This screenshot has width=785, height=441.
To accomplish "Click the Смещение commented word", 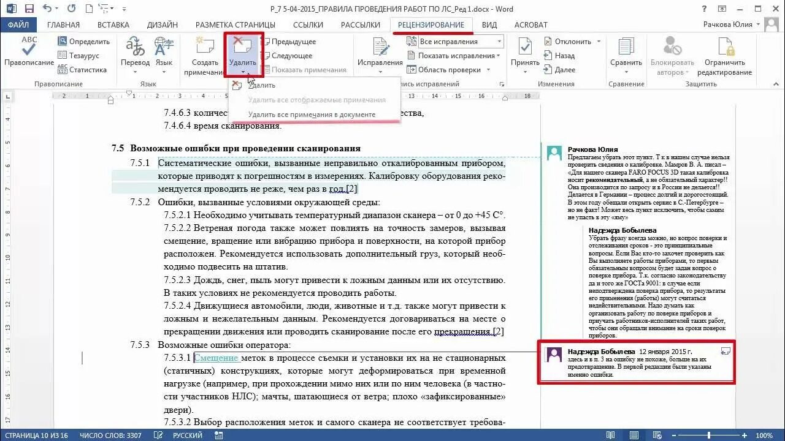I will [216, 358].
